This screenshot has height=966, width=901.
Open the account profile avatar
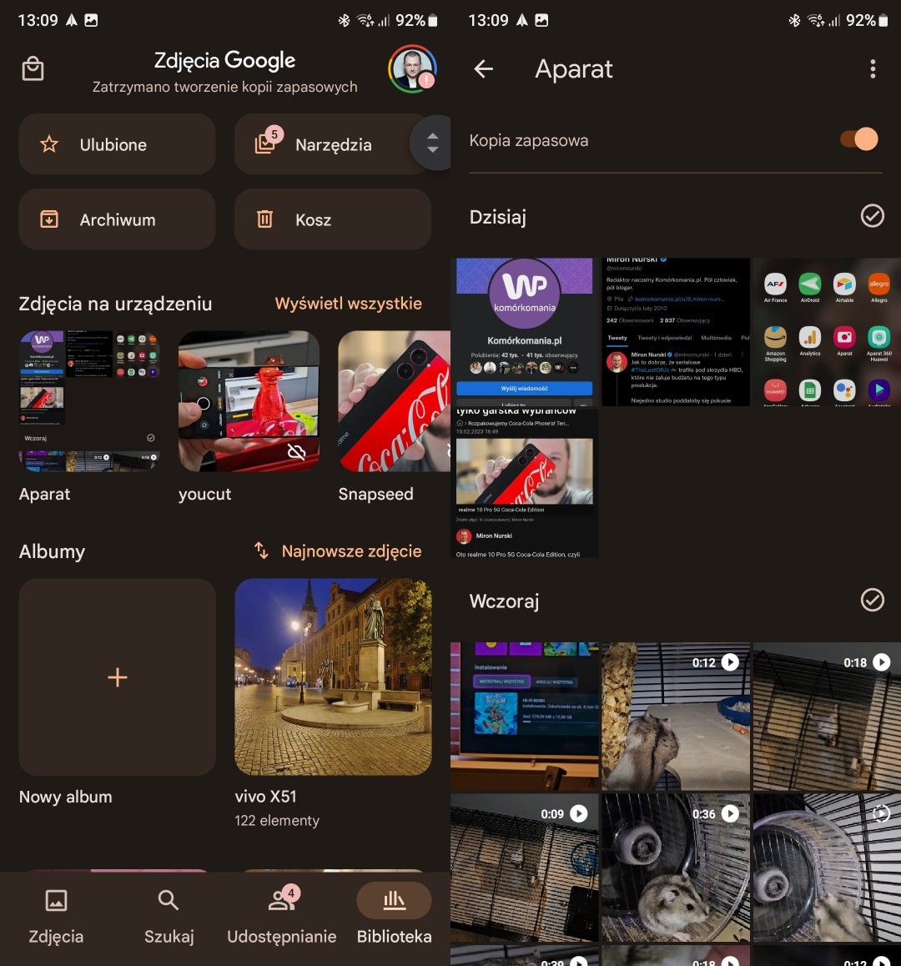click(x=412, y=68)
